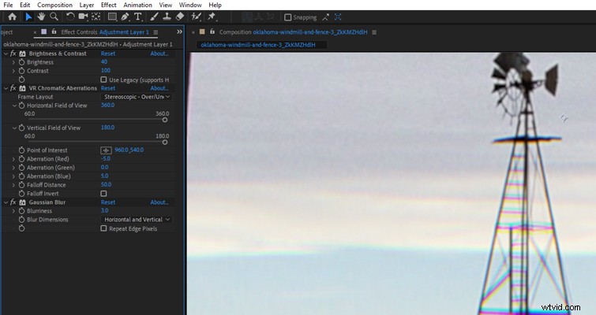The width and height of the screenshot is (596, 315).
Task: Toggle the Blurriness stopwatch
Action: (21, 211)
